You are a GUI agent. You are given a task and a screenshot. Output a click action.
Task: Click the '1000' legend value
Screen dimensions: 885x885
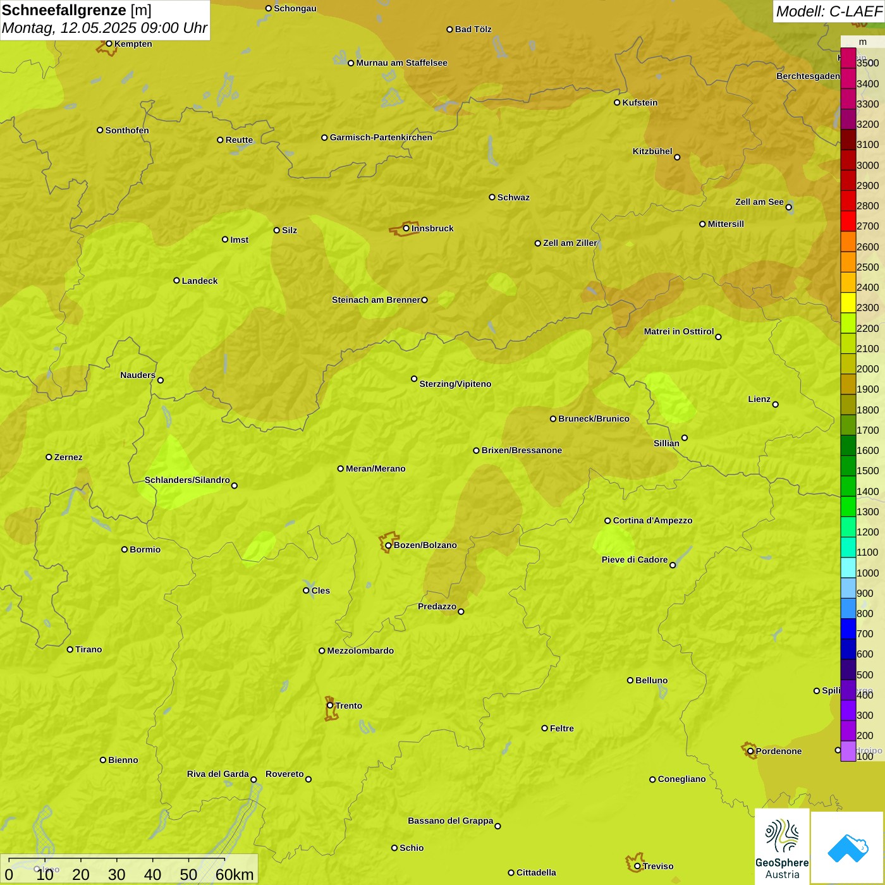tap(868, 573)
